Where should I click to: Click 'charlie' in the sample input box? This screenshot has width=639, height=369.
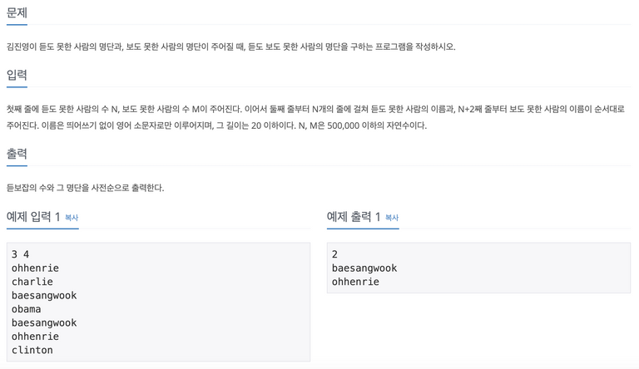tap(32, 282)
